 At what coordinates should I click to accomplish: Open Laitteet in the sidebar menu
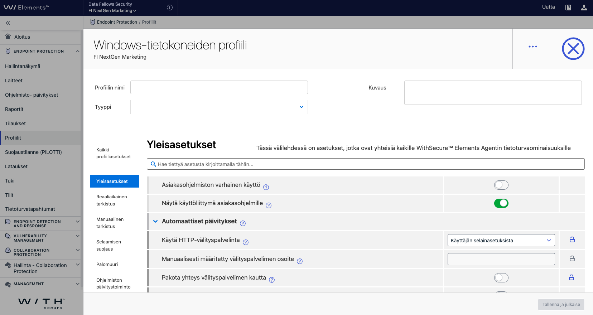tap(14, 81)
